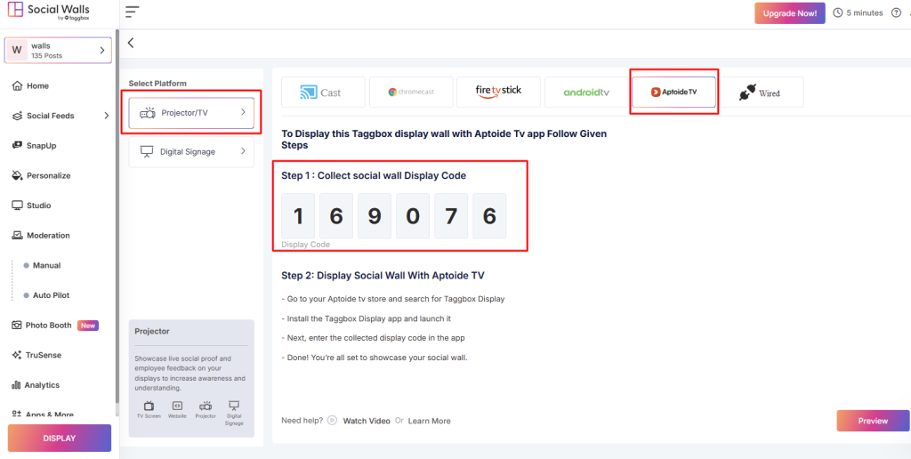Open Personalize in sidebar
Viewport: 911px width, 459px height.
(48, 175)
